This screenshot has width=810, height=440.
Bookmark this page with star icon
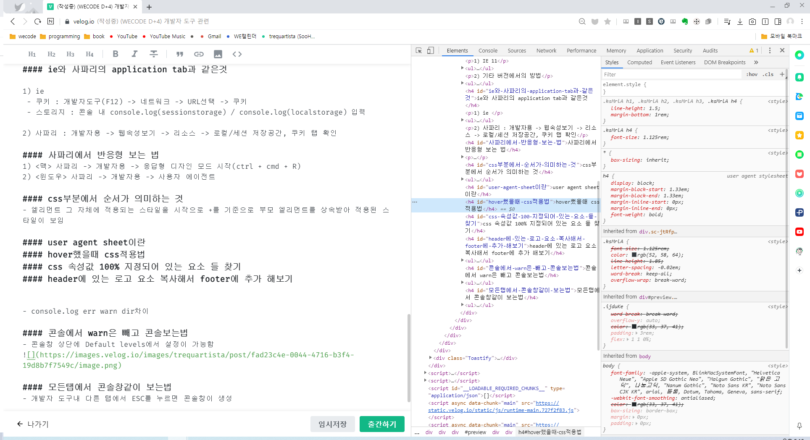[607, 21]
